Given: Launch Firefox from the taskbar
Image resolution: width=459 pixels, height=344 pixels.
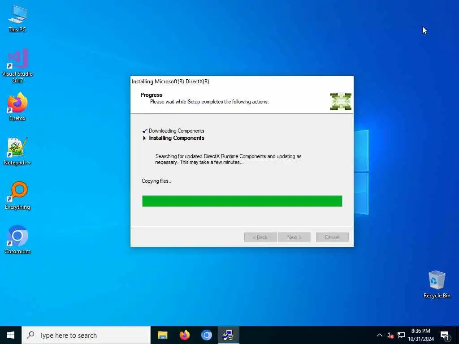Looking at the screenshot, I should click(184, 335).
